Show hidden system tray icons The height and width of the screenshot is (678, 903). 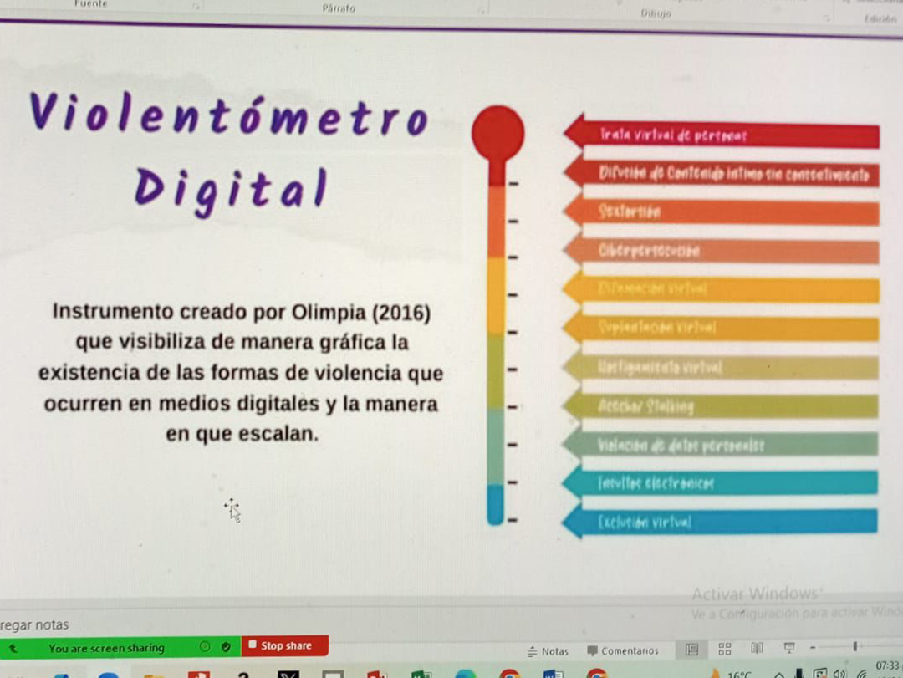pos(779,674)
